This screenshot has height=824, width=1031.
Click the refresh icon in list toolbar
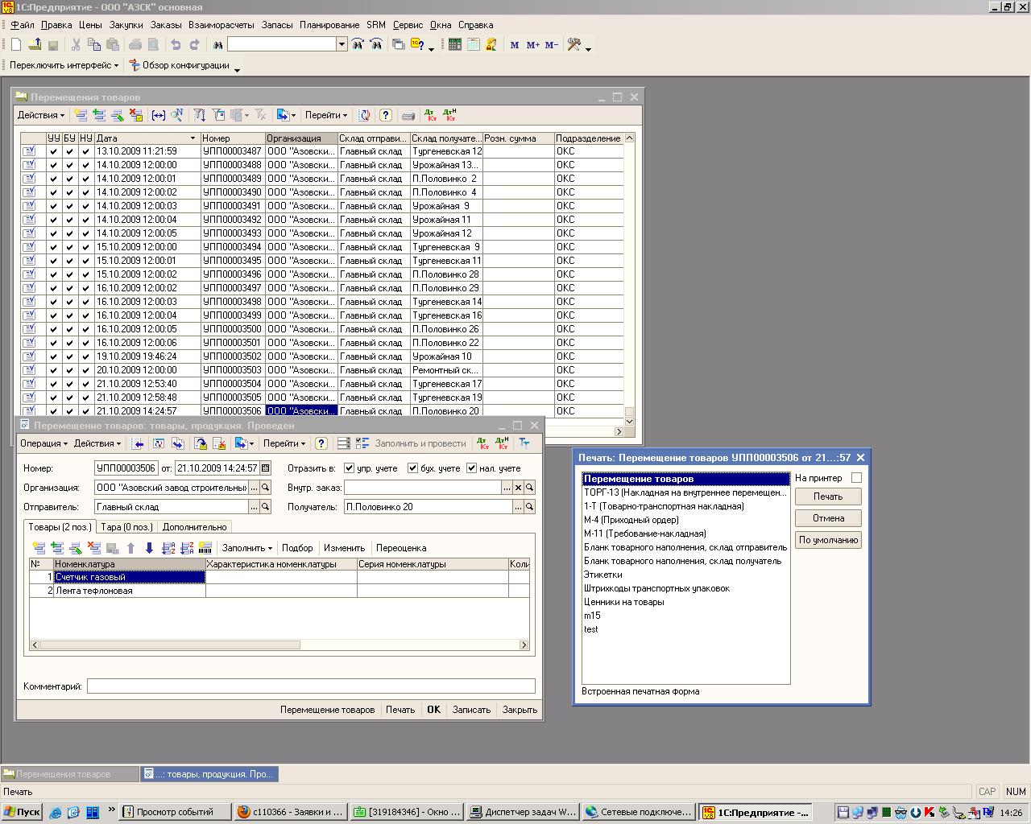pyautogui.click(x=364, y=115)
